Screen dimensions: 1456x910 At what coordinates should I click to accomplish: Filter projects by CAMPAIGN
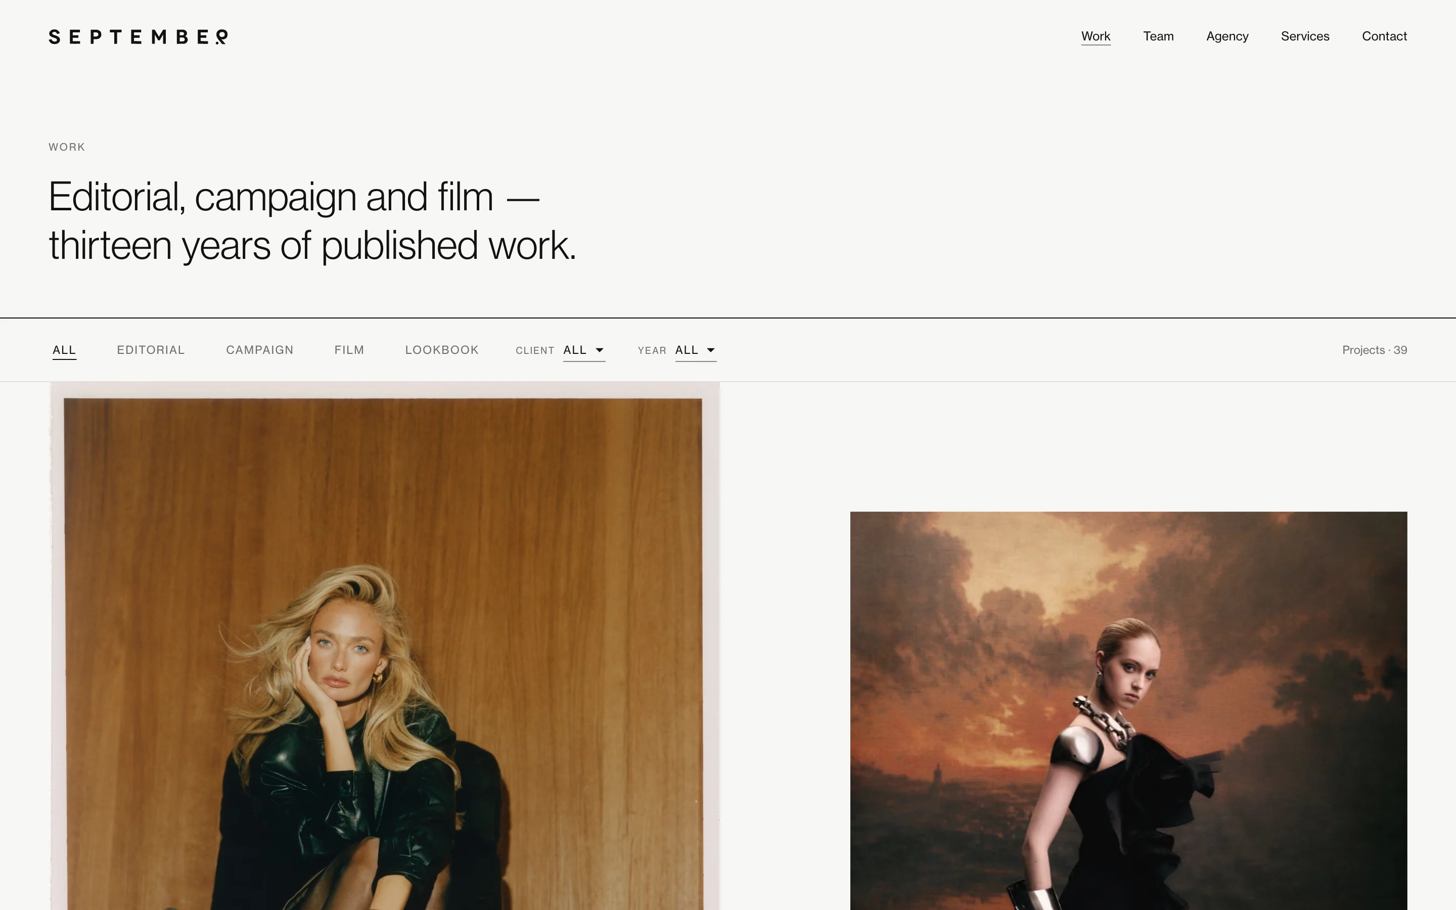(x=260, y=350)
